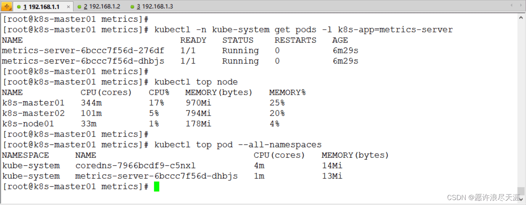Close the 192.168.1.1 session tab
This screenshot has height=205, width=526.
(x=68, y=7)
